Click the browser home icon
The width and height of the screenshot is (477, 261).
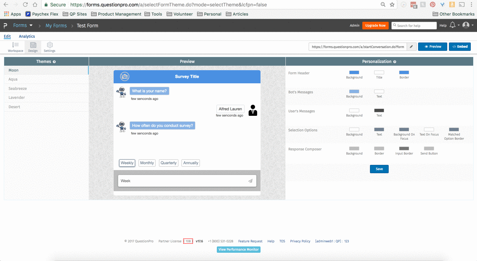[35, 5]
